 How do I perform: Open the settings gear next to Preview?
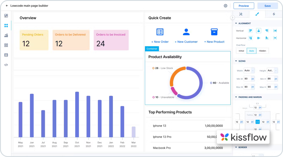tap(226, 6)
